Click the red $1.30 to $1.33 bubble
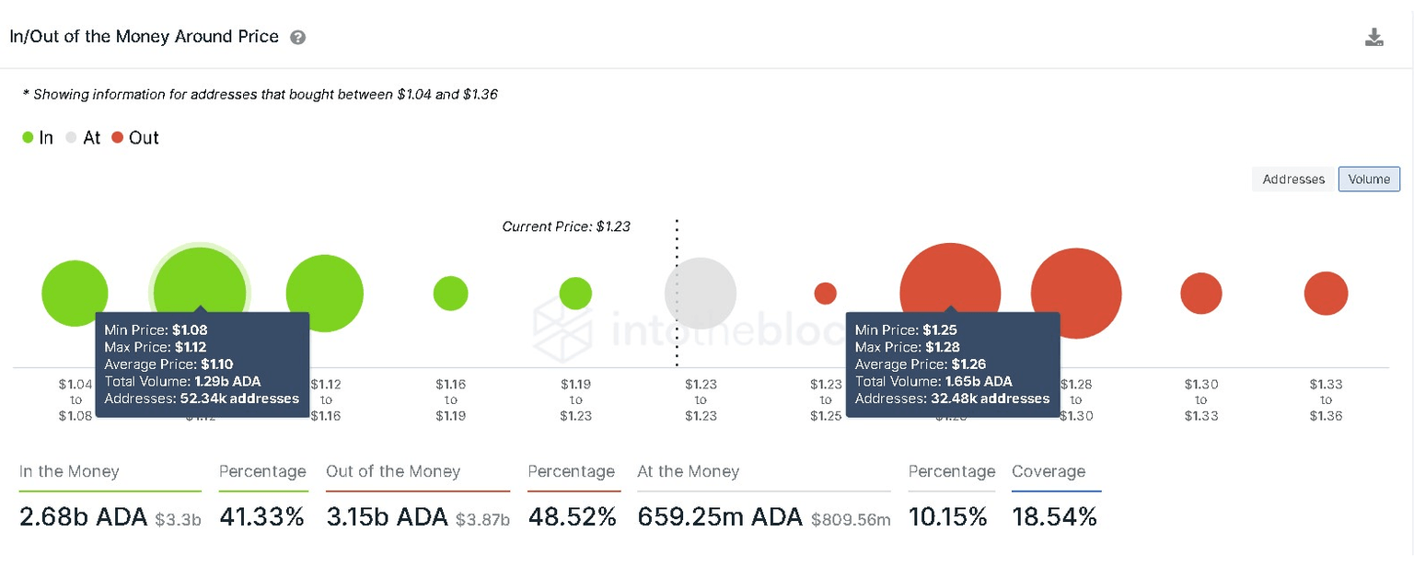This screenshot has width=1414, height=566. point(1201,294)
